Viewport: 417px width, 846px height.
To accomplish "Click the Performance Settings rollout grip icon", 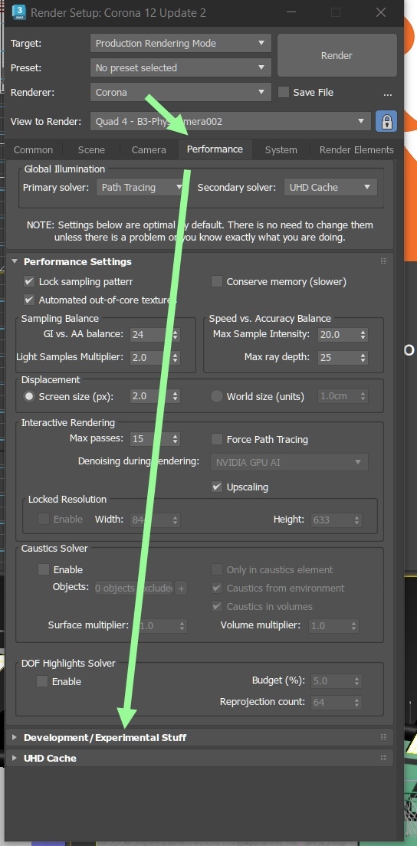I will 383,261.
